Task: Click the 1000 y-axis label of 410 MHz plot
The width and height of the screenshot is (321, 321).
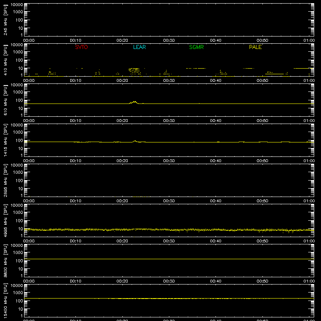Action: click(x=18, y=52)
